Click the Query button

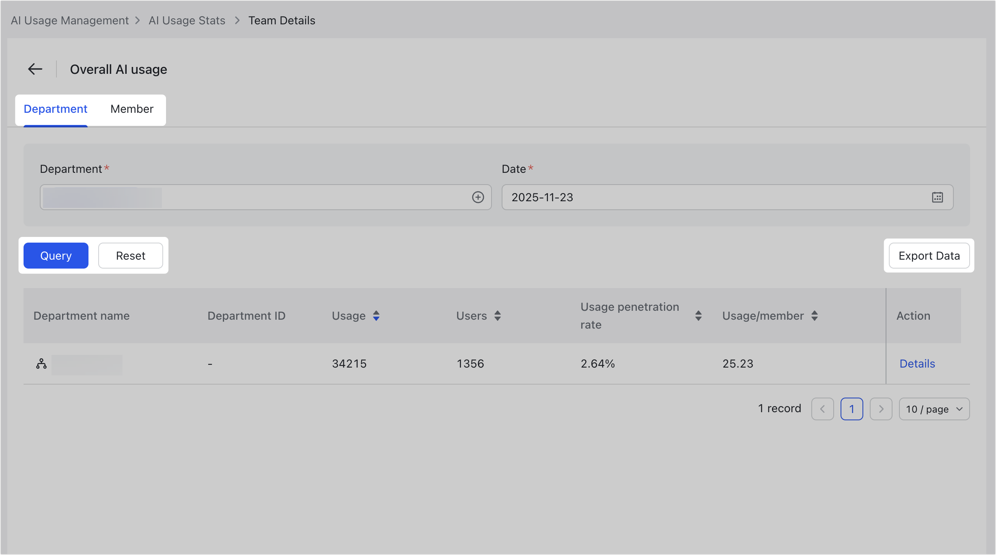pyautogui.click(x=56, y=256)
